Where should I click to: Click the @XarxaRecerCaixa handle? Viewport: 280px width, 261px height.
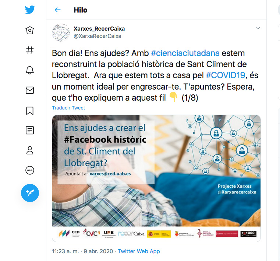[98, 36]
